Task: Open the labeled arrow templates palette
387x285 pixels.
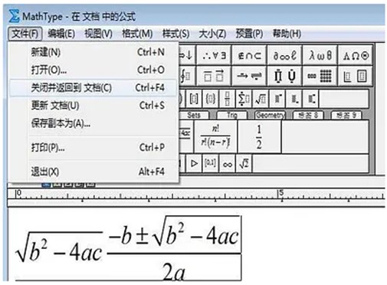Action: point(249,76)
